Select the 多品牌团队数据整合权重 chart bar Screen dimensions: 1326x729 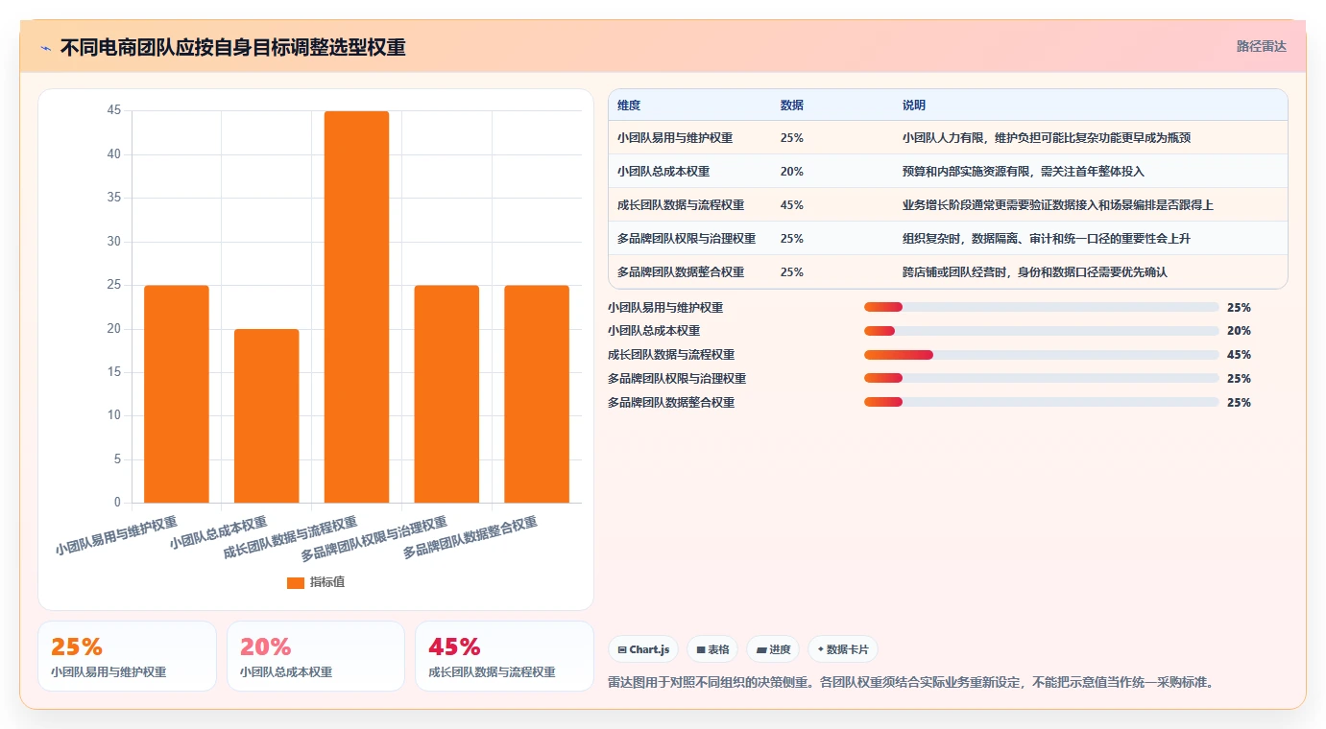point(537,393)
